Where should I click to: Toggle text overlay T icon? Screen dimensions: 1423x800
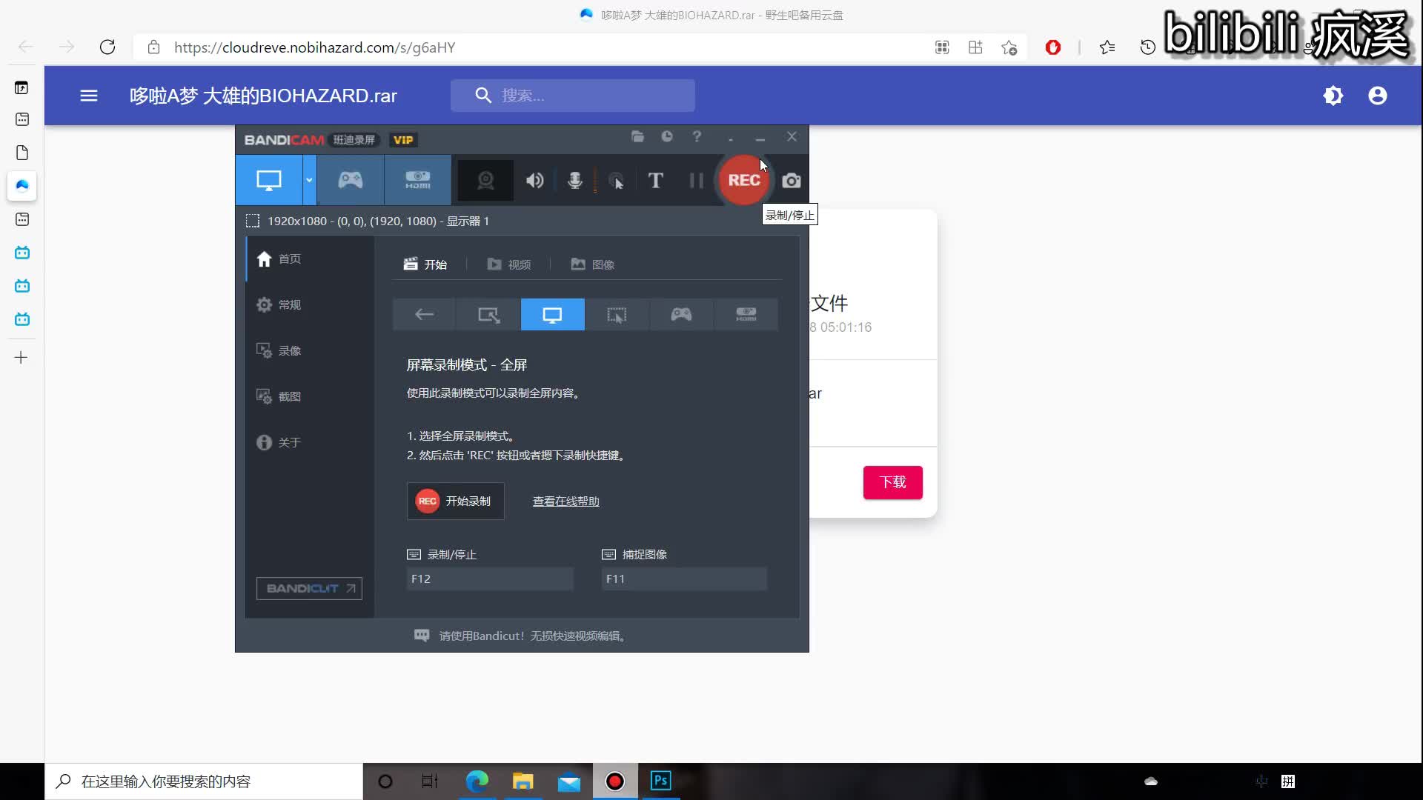[x=655, y=180]
